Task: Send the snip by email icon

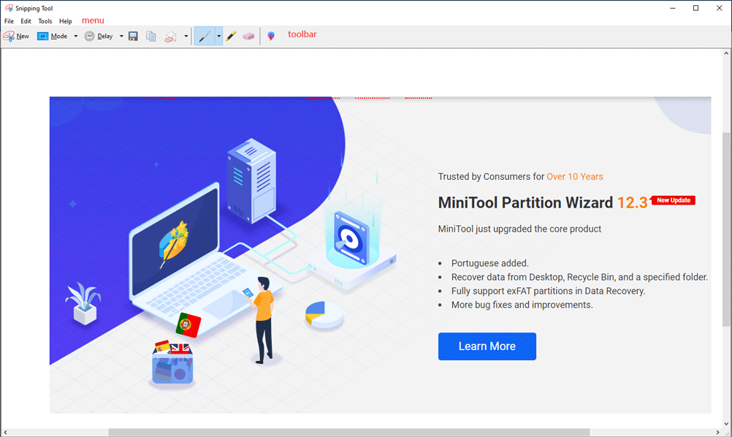Action: (x=170, y=37)
